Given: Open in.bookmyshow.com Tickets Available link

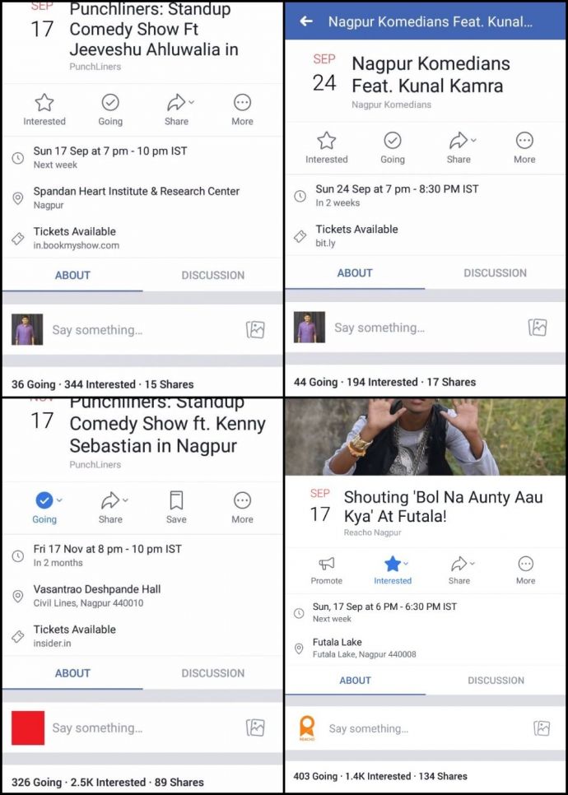Looking at the screenshot, I should click(x=76, y=239).
